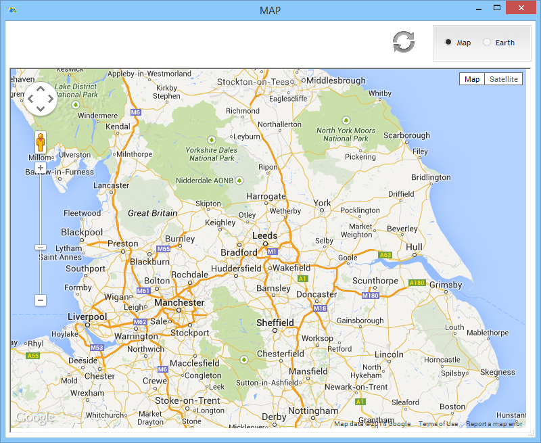Zoom in with the plus button
Screen dimensions: 541x443
point(41,168)
